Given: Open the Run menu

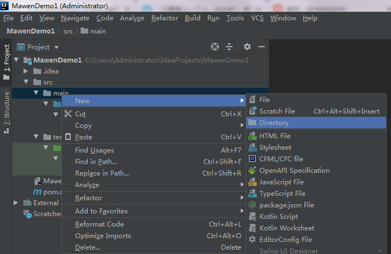Looking at the screenshot, I should [213, 18].
